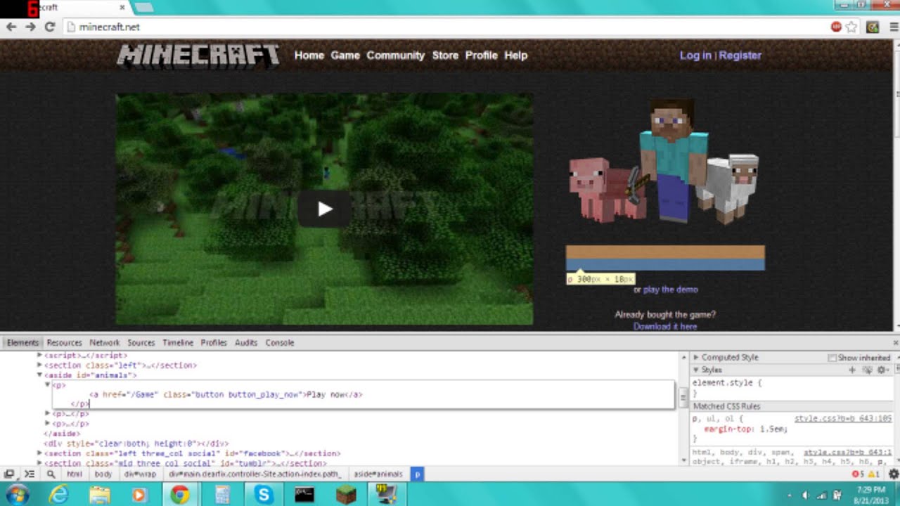Open DevTools settings gear at bottom right

click(893, 474)
